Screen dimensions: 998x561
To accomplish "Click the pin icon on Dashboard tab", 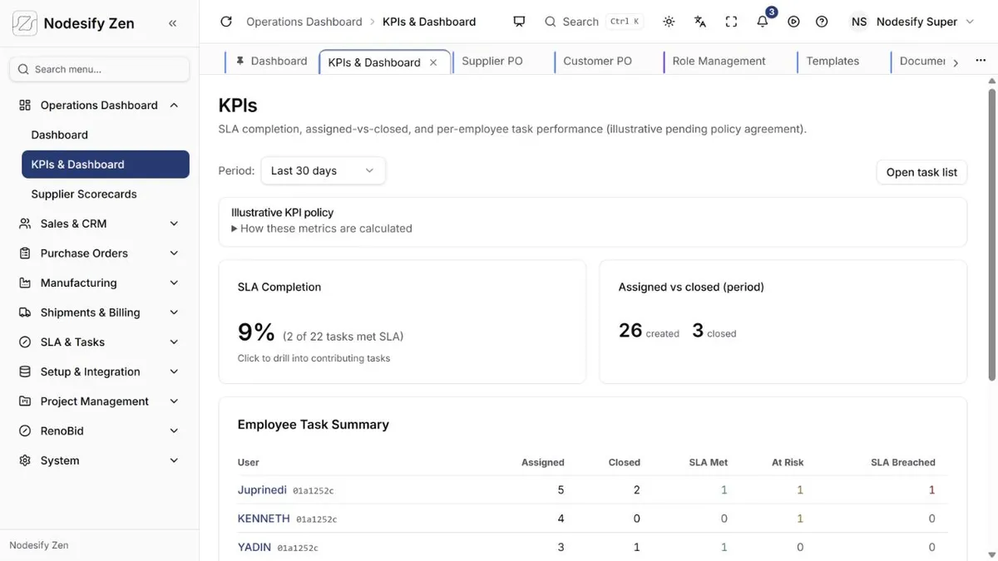I will click(240, 61).
